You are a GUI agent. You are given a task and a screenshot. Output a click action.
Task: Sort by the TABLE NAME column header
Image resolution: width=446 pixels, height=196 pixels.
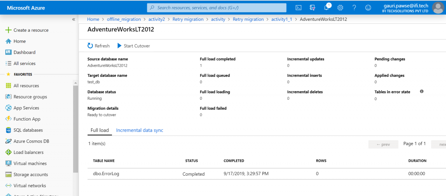(104, 160)
